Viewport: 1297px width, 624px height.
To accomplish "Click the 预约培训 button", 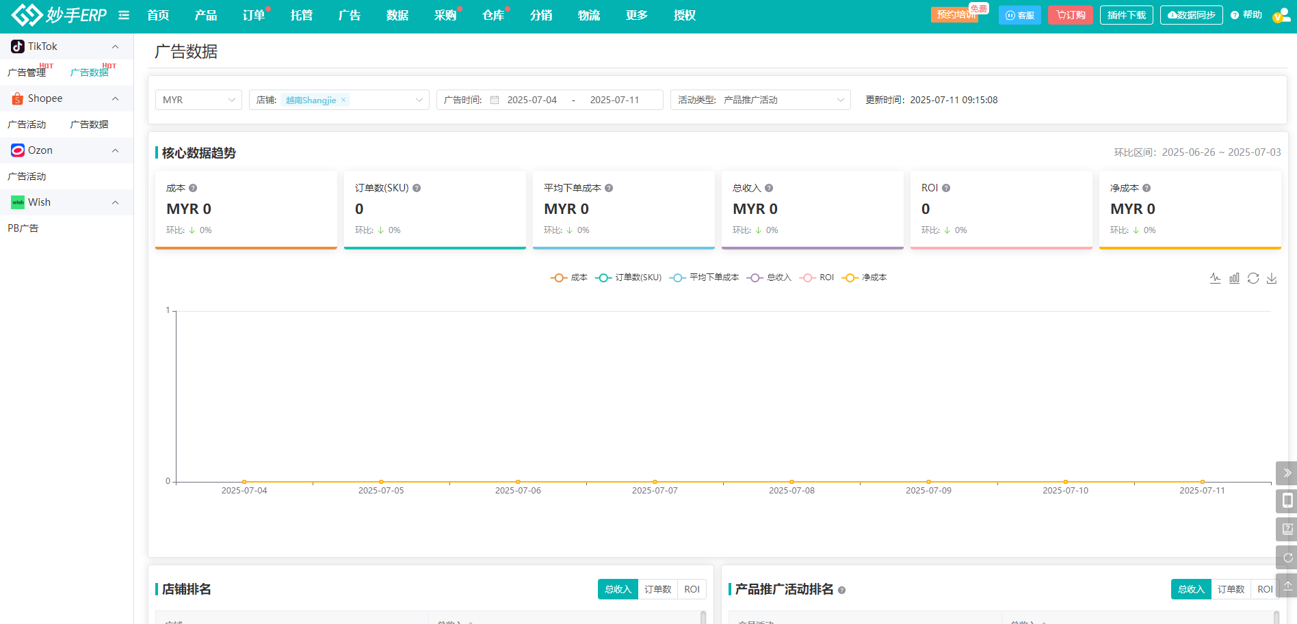I will pyautogui.click(x=955, y=15).
